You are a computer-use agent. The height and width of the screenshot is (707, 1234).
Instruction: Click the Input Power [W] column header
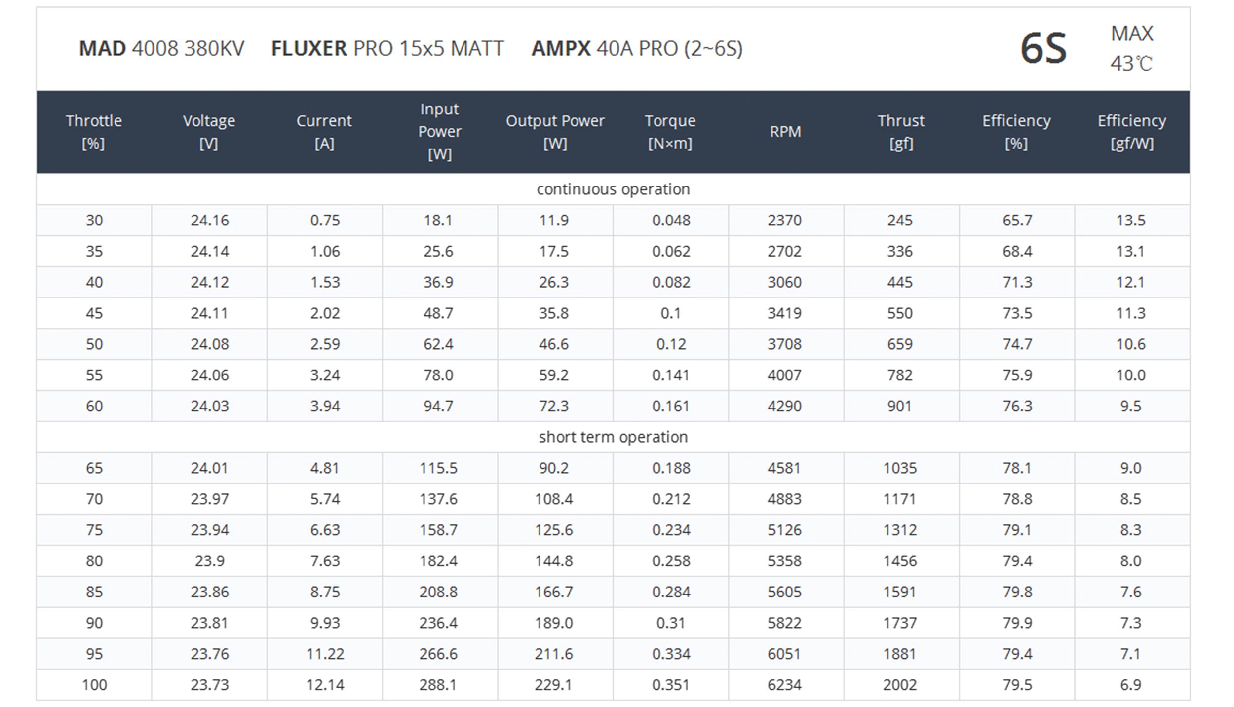(440, 132)
